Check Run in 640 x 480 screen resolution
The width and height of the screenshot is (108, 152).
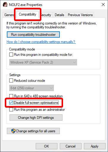[11, 96]
